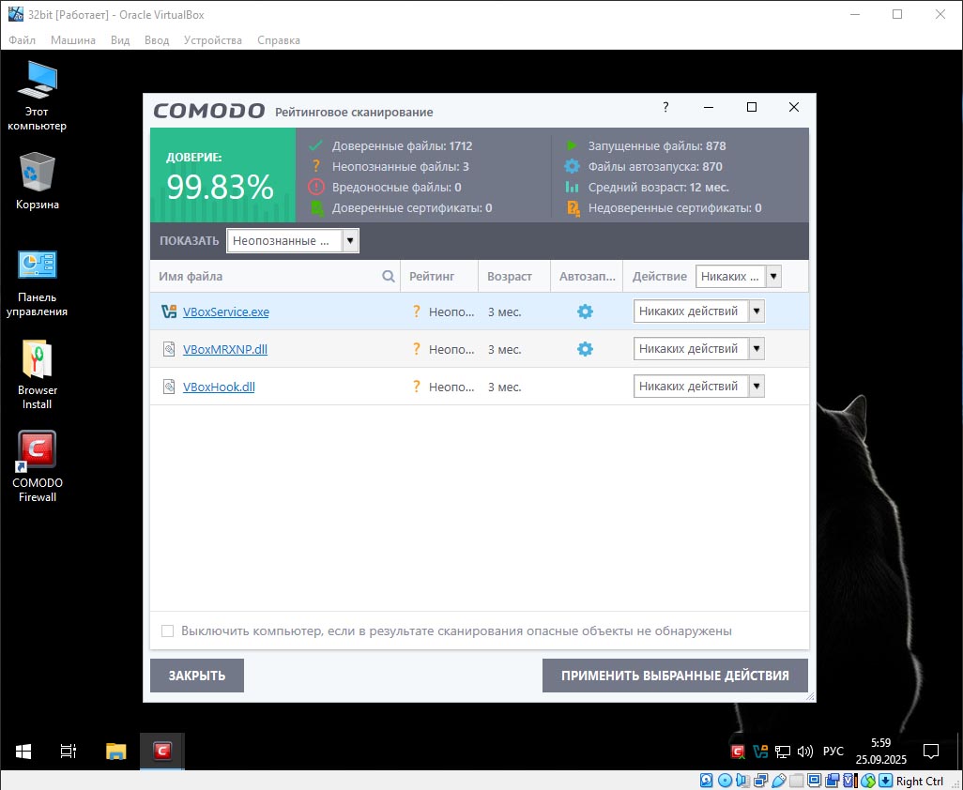Open action dropdown for VBoxService.exe
Viewport: 963px width, 790px height.
pos(699,311)
